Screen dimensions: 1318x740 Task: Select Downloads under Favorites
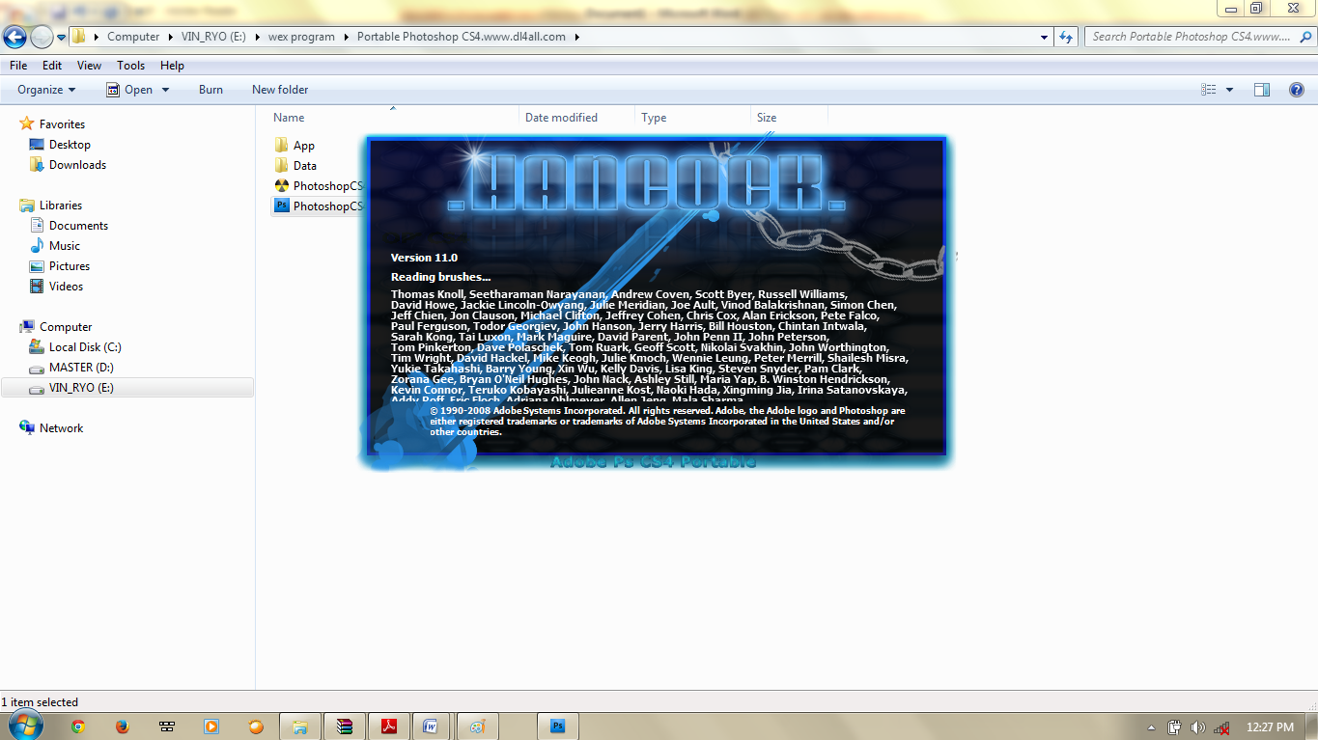click(x=77, y=165)
